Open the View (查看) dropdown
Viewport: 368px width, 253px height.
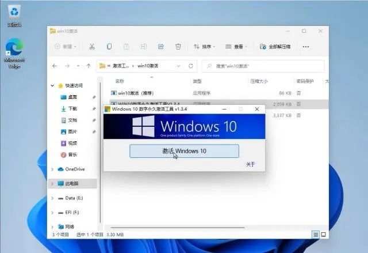point(236,47)
